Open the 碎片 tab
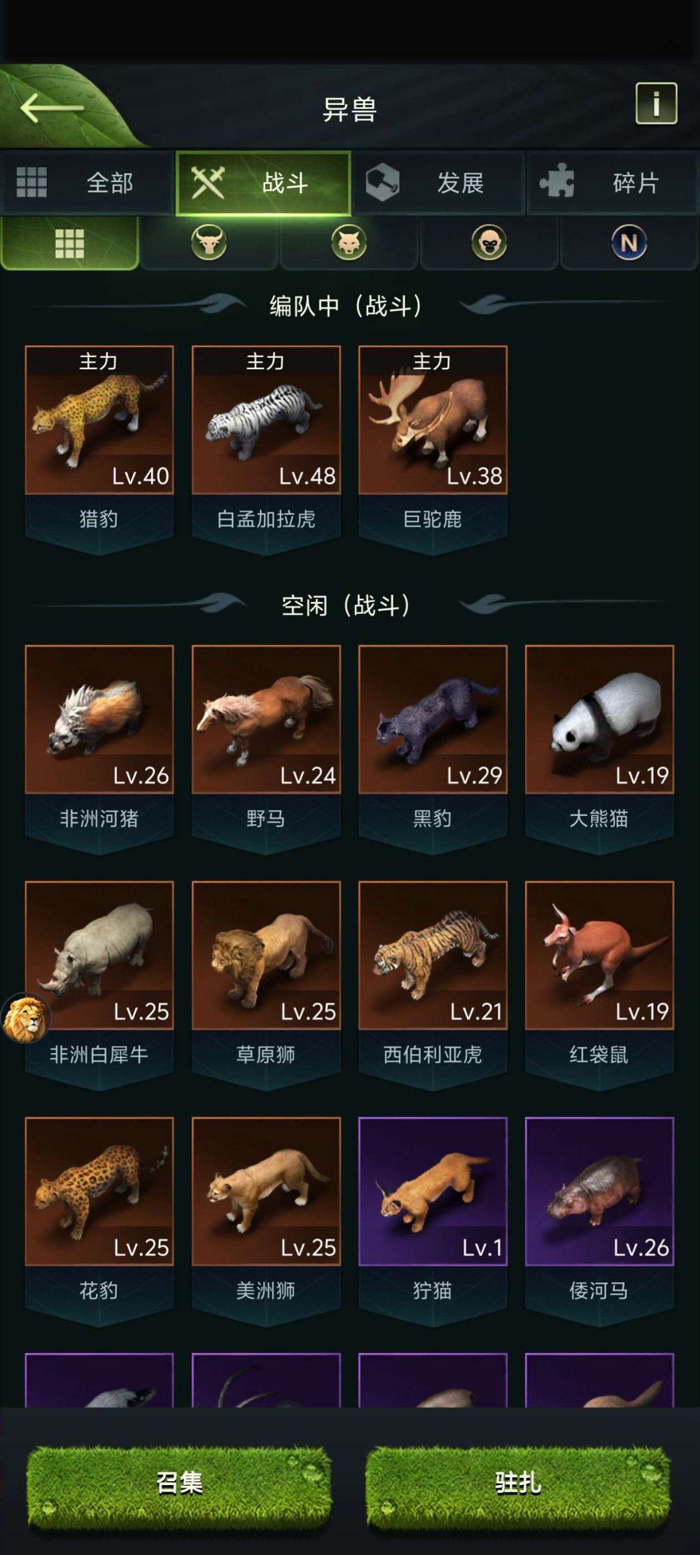The height and width of the screenshot is (1555, 700). 613,183
